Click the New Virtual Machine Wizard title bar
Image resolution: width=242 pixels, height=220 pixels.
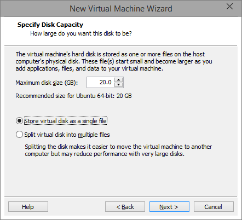point(121,9)
